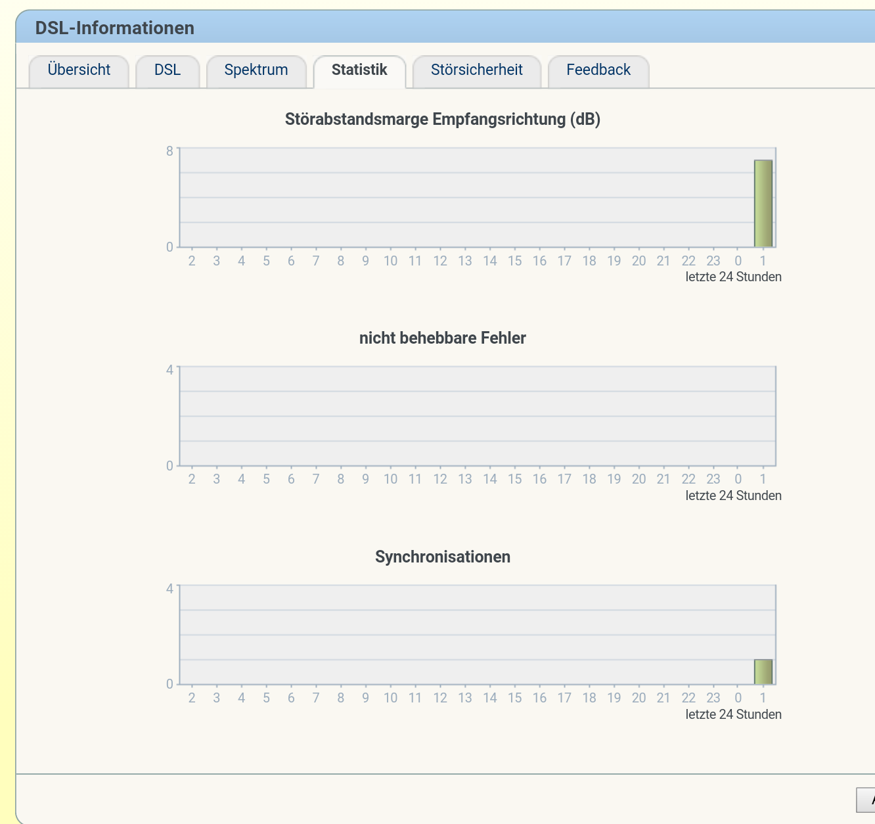Click the y-axis value 8 on Störabstandsmarge chart
Image resolution: width=875 pixels, height=824 pixels.
(169, 151)
